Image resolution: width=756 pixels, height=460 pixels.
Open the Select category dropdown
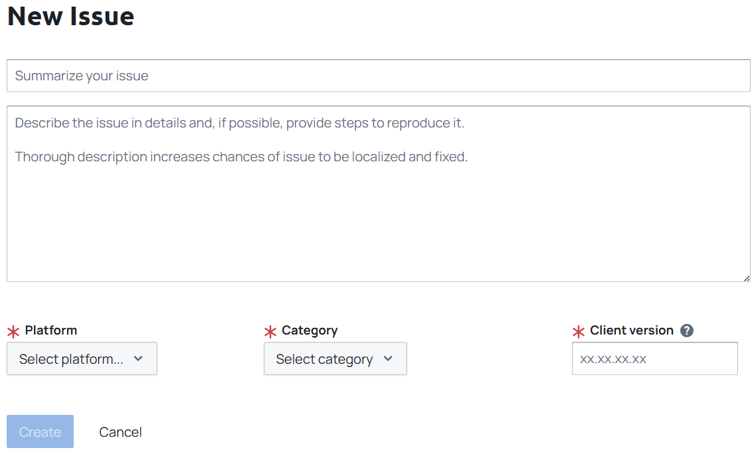click(335, 359)
